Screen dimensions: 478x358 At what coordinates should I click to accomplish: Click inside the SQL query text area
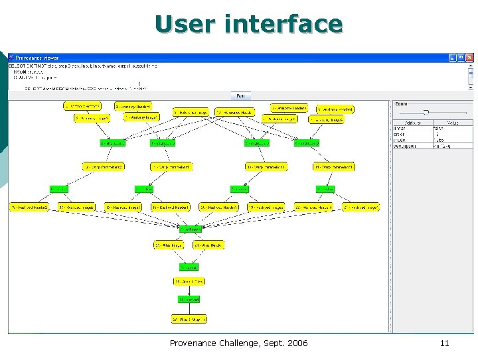click(238, 77)
